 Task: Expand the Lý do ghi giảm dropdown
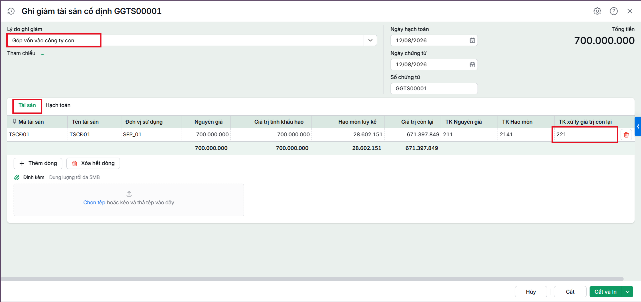click(x=370, y=40)
